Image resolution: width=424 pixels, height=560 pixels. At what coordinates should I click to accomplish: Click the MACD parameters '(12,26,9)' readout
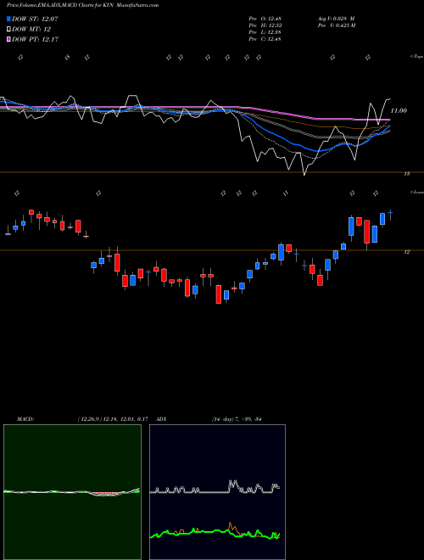point(113,419)
